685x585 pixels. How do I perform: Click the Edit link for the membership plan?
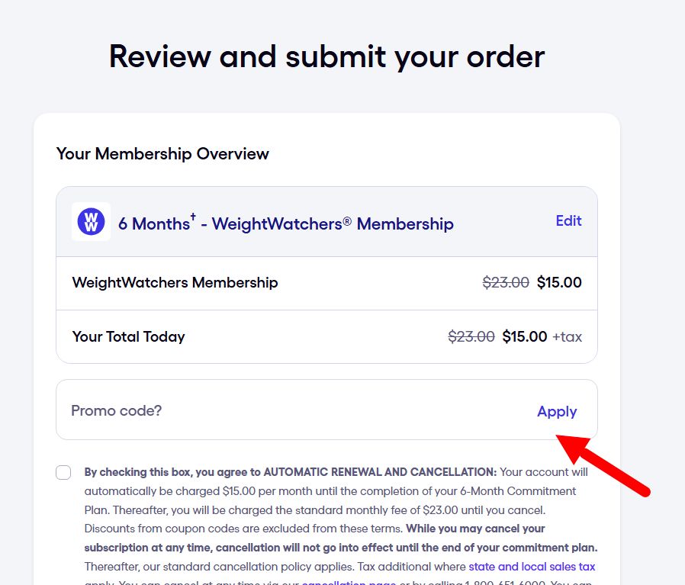click(568, 220)
